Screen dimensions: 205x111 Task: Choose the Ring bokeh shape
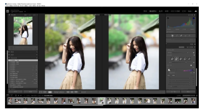click(x=185, y=59)
